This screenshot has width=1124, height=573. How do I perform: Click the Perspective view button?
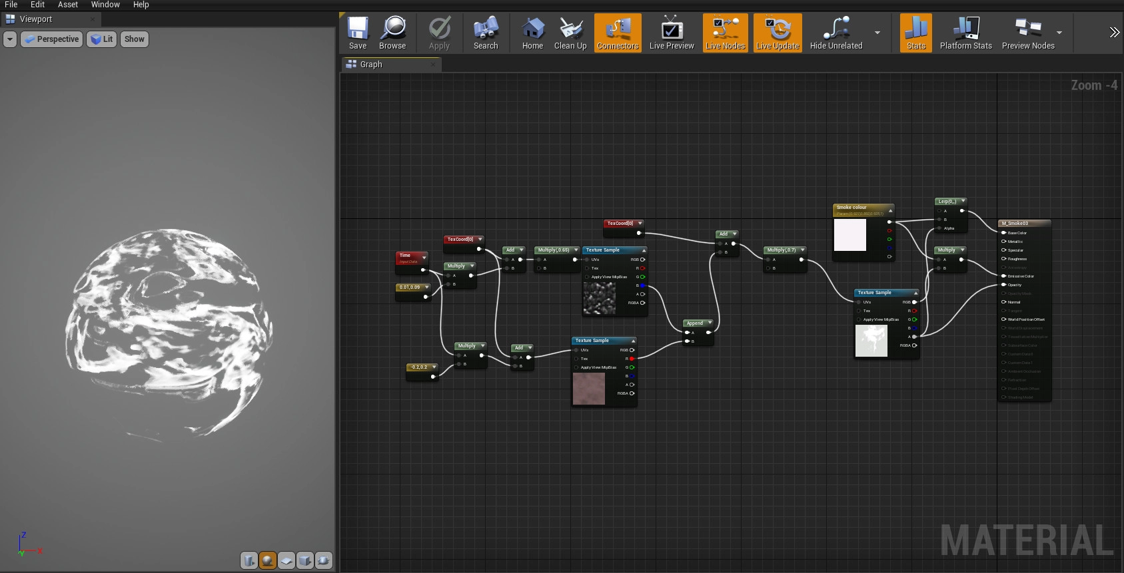(52, 39)
